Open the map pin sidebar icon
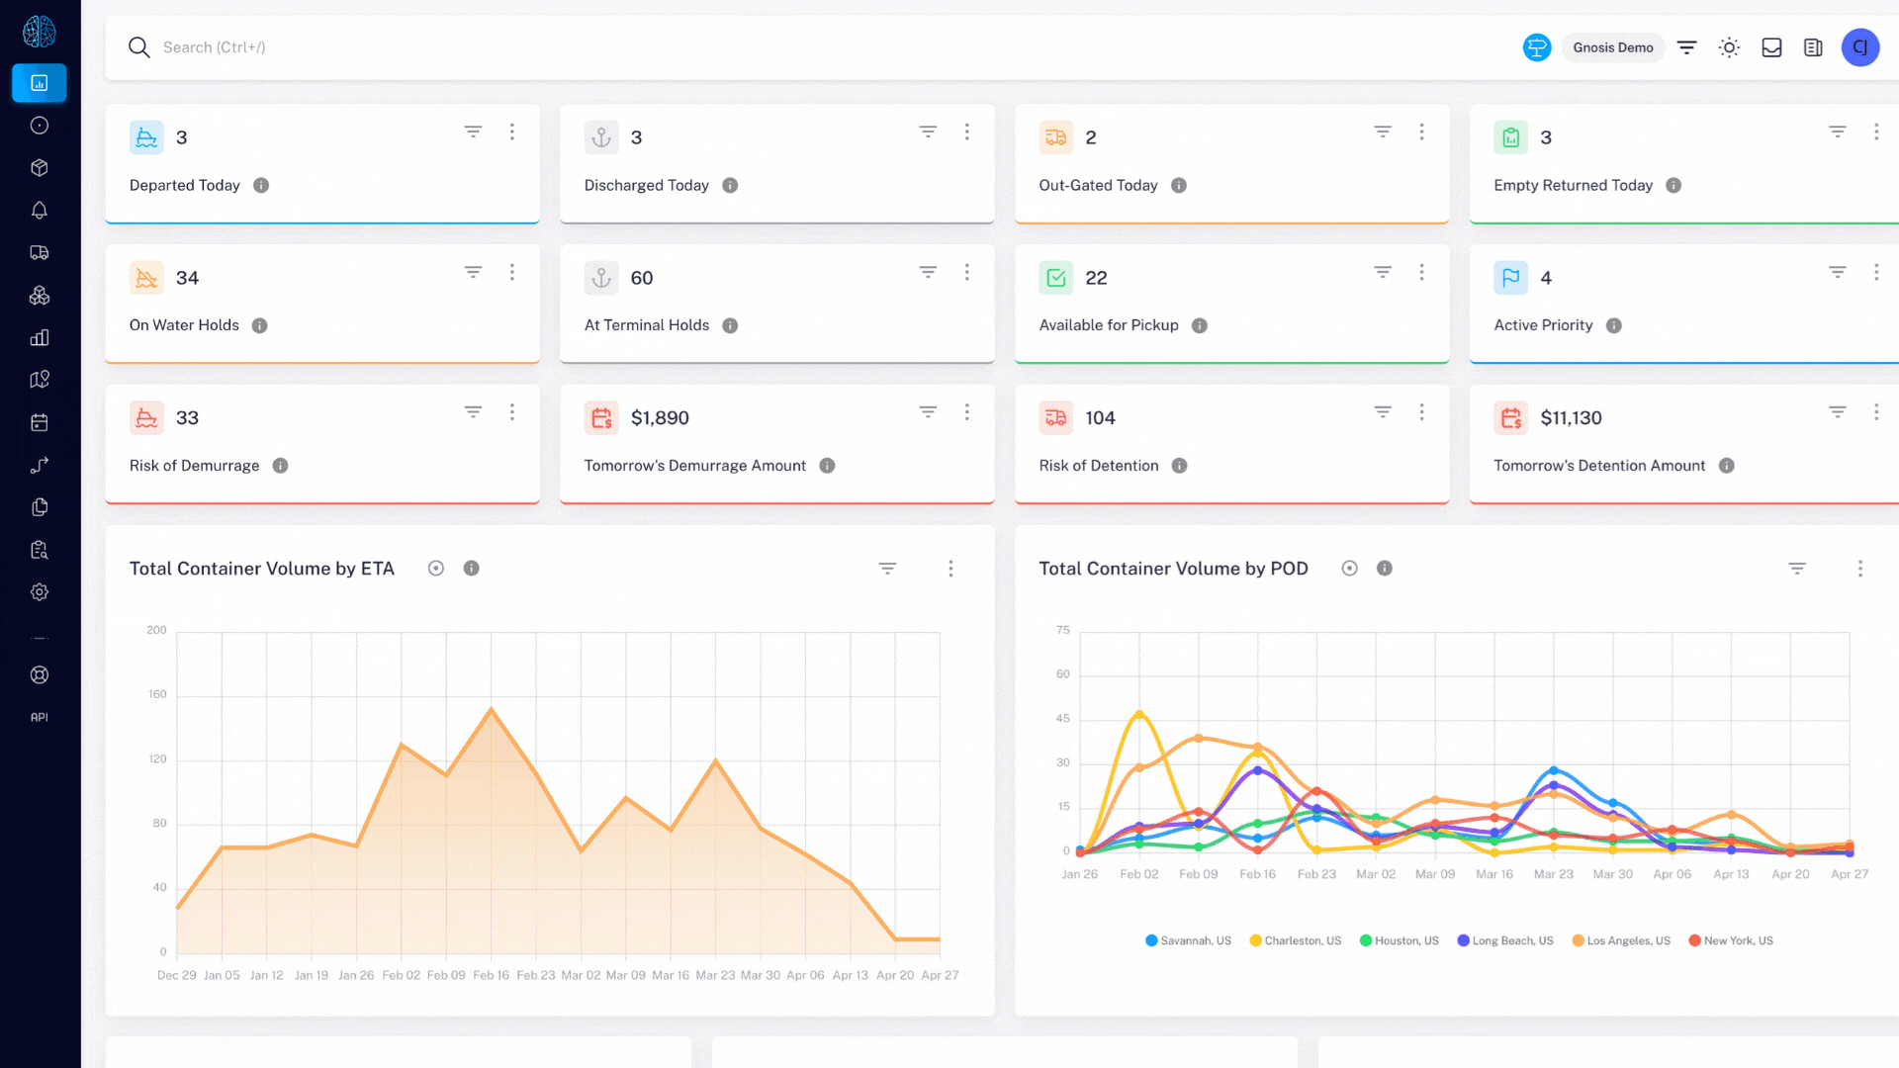 click(x=40, y=380)
